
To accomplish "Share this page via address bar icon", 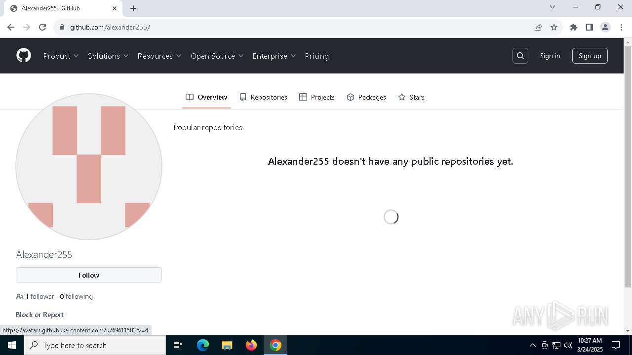I will click(538, 27).
